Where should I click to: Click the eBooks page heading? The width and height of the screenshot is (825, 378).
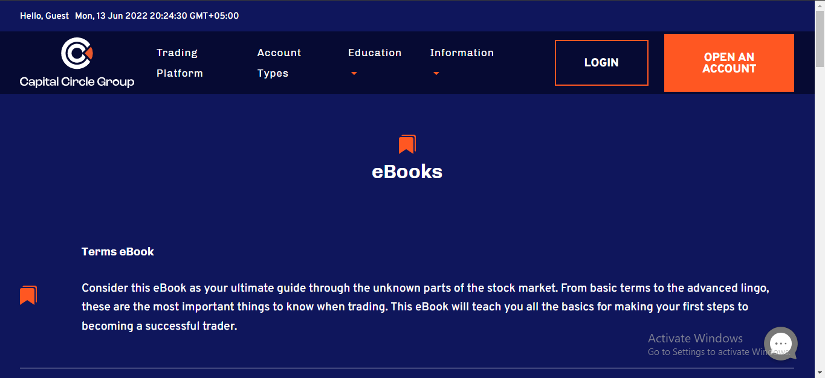(x=407, y=172)
